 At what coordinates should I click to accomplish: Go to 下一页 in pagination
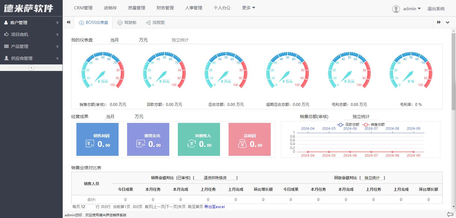172,207
